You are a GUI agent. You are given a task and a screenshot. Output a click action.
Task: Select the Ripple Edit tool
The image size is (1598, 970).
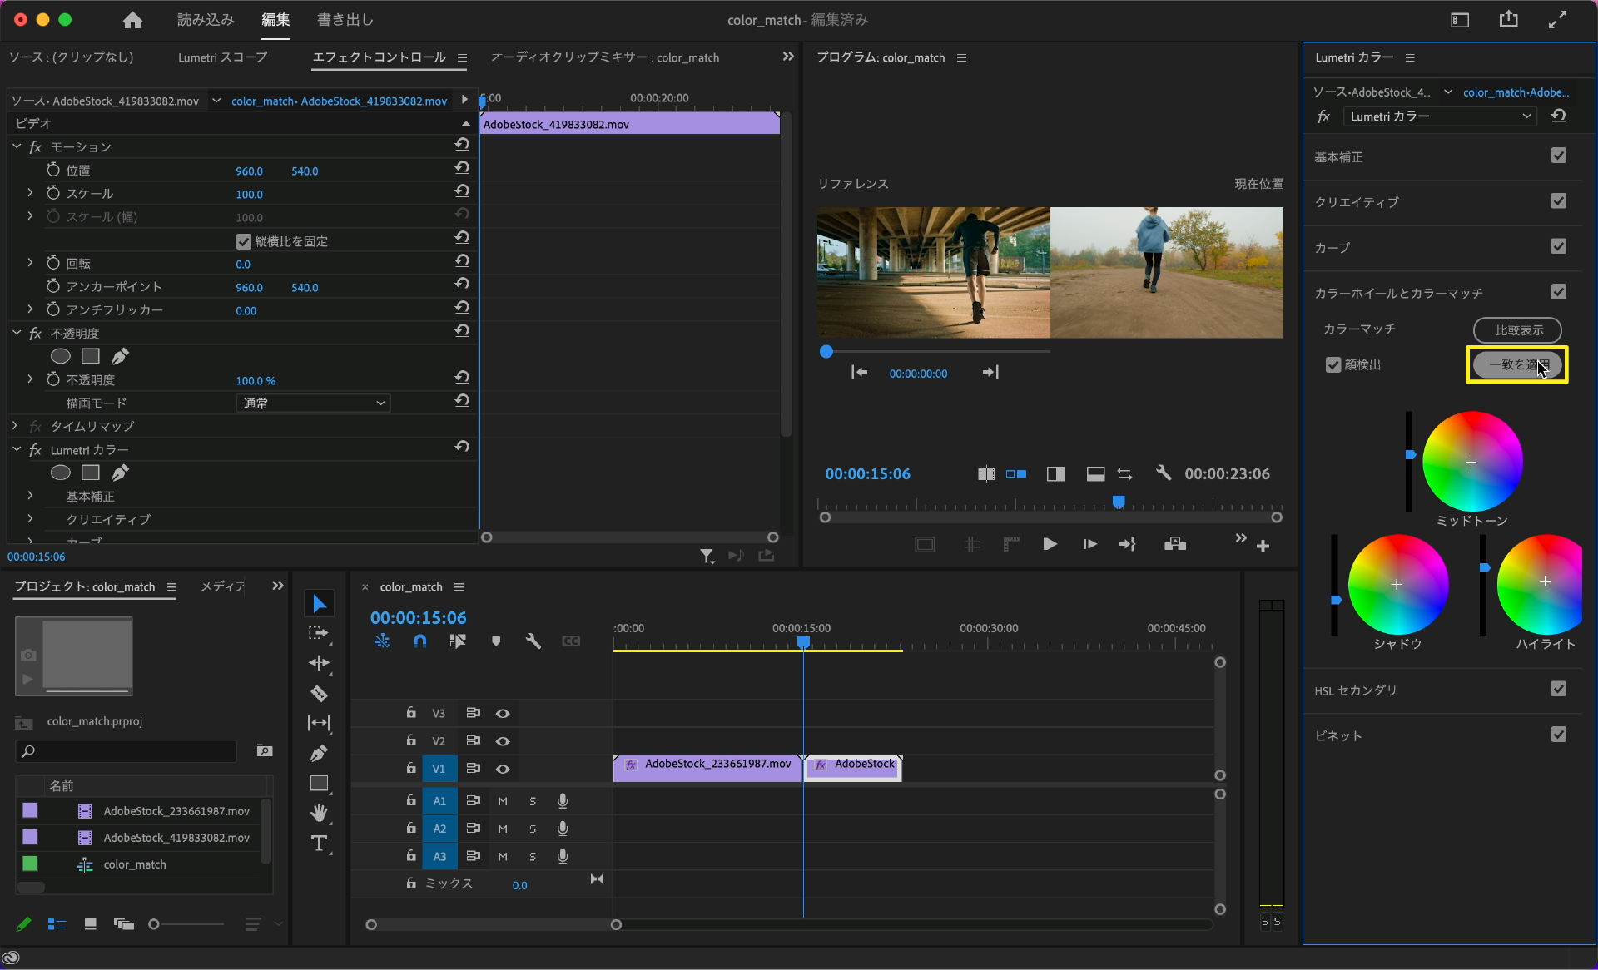[x=319, y=663]
